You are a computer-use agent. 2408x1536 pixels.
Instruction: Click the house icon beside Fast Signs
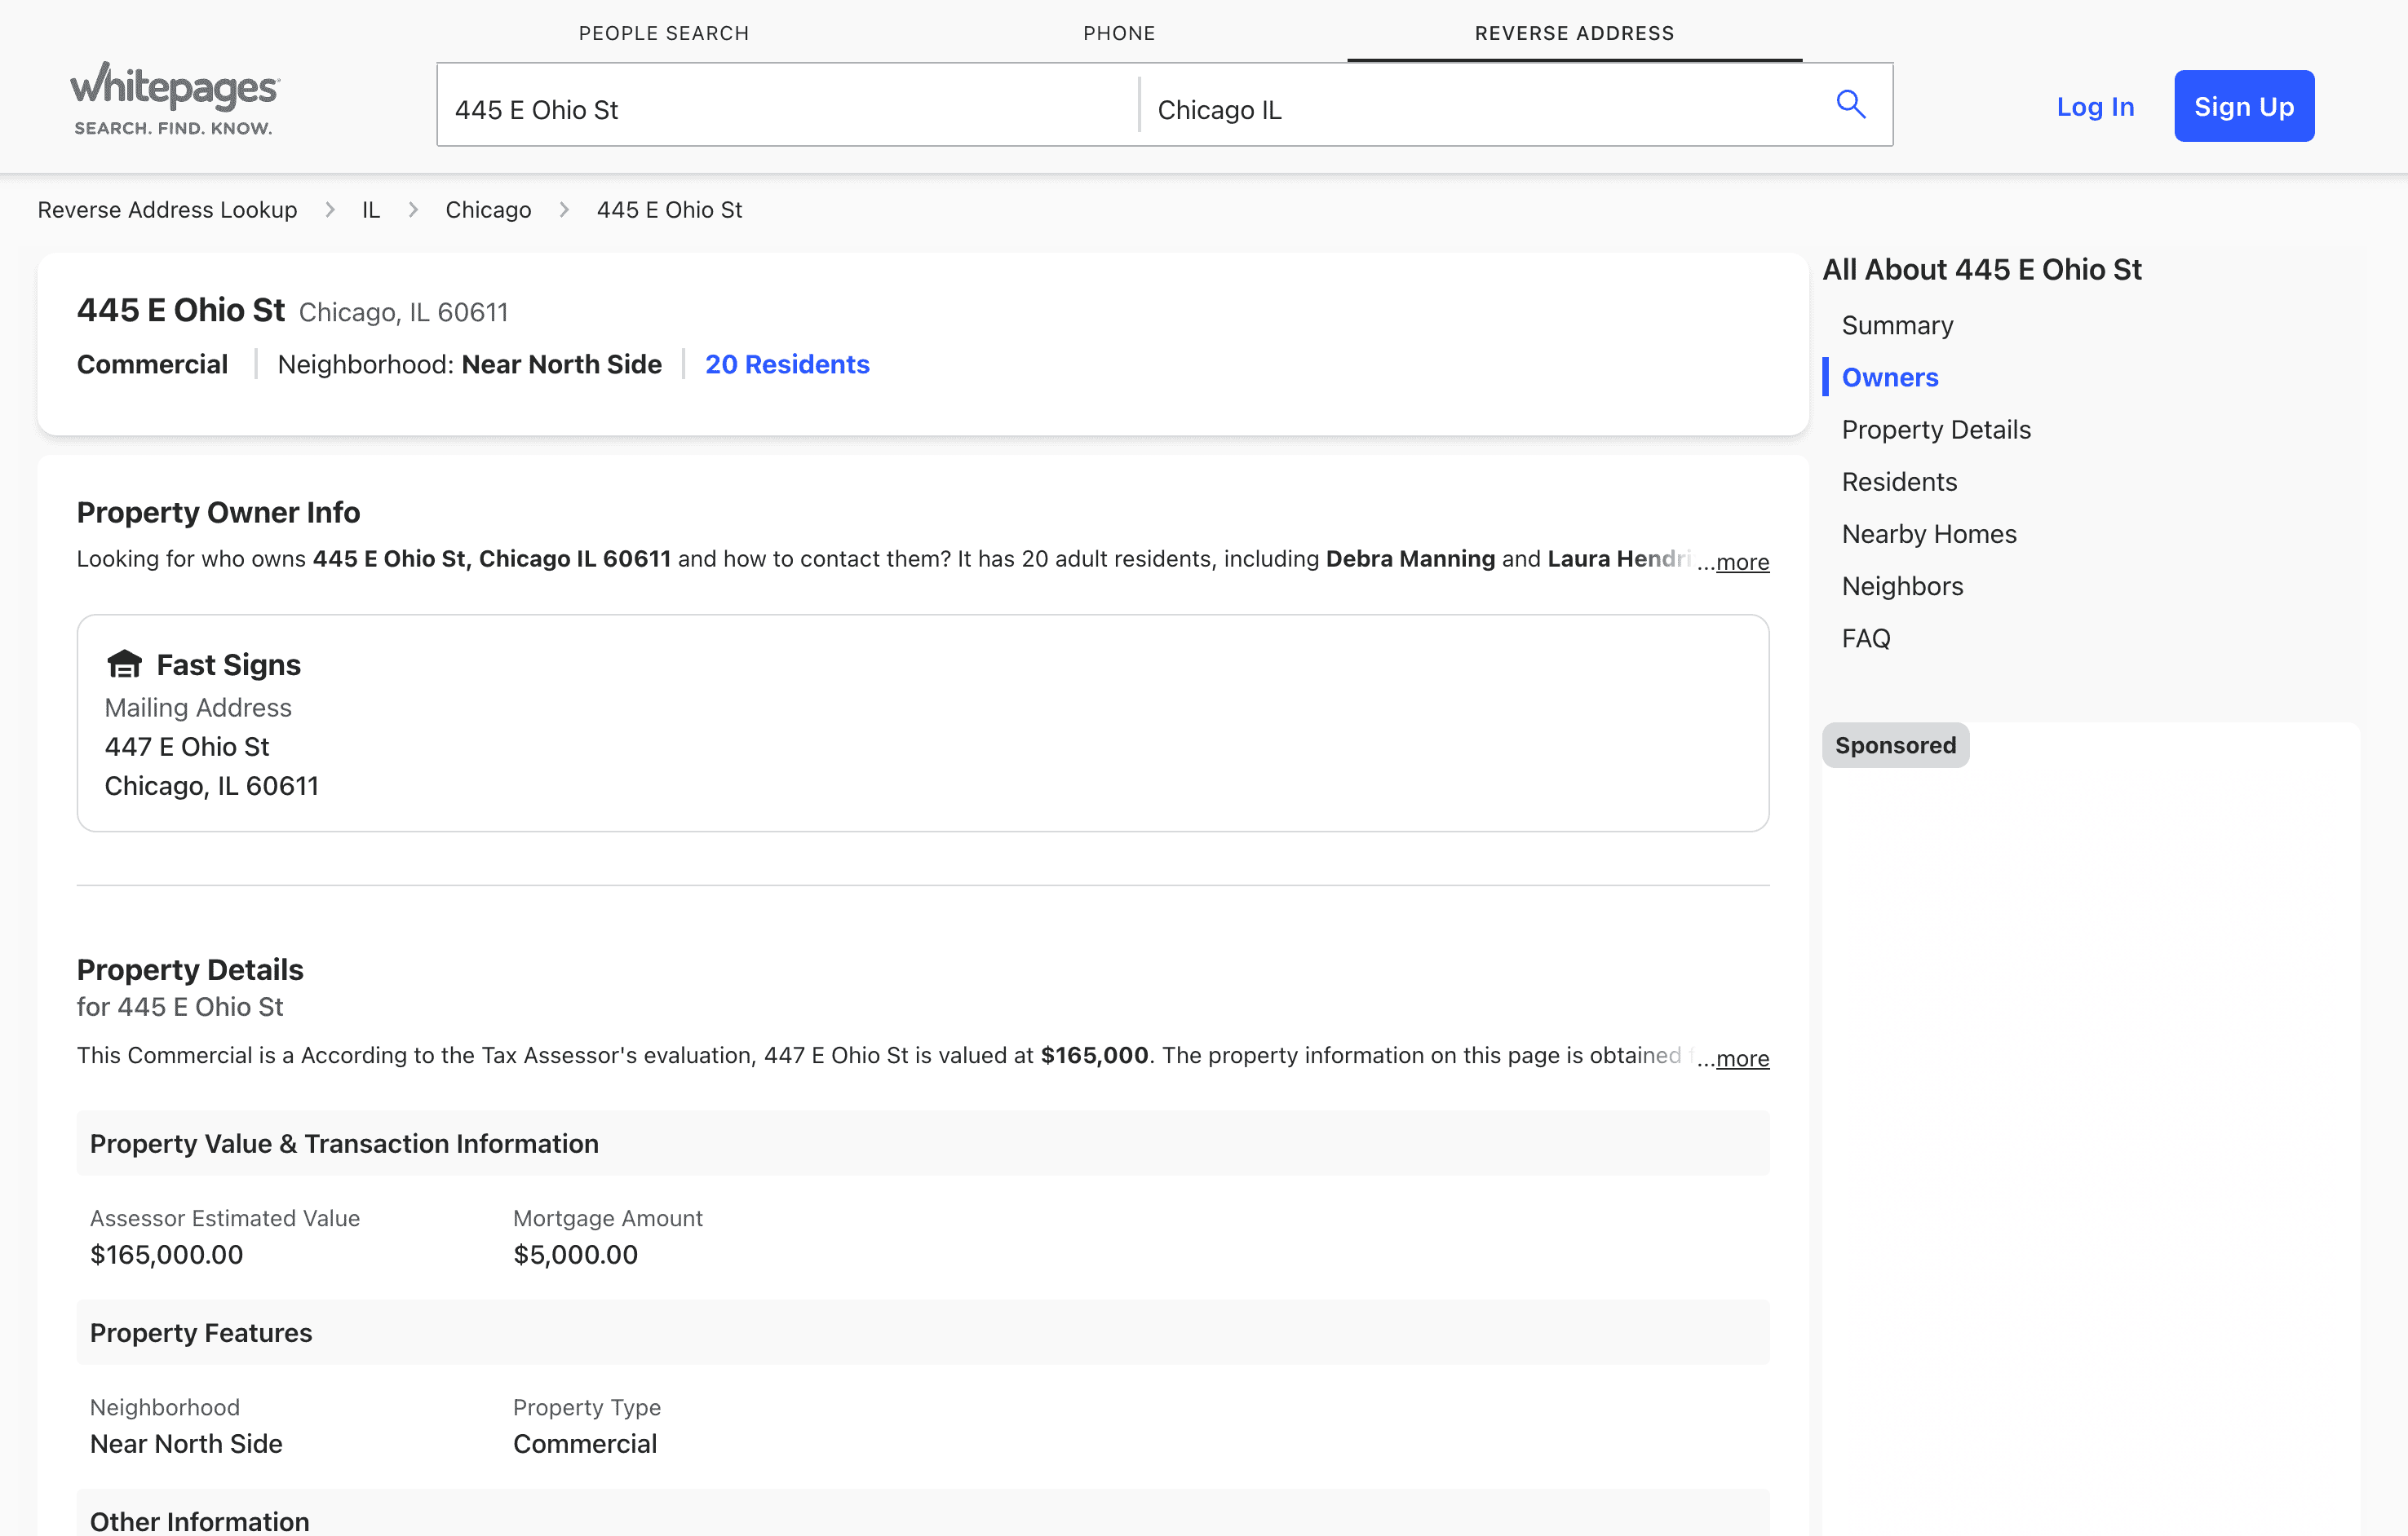click(124, 664)
